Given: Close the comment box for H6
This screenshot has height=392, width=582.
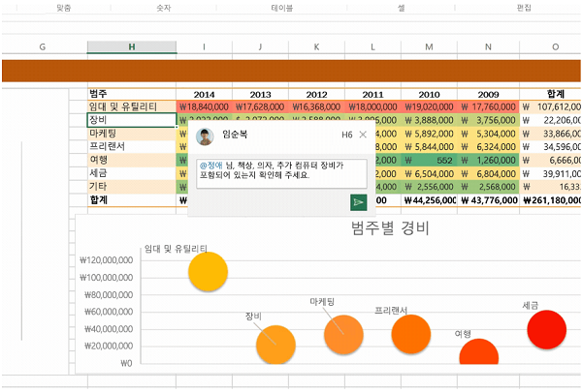Looking at the screenshot, I should tap(363, 135).
